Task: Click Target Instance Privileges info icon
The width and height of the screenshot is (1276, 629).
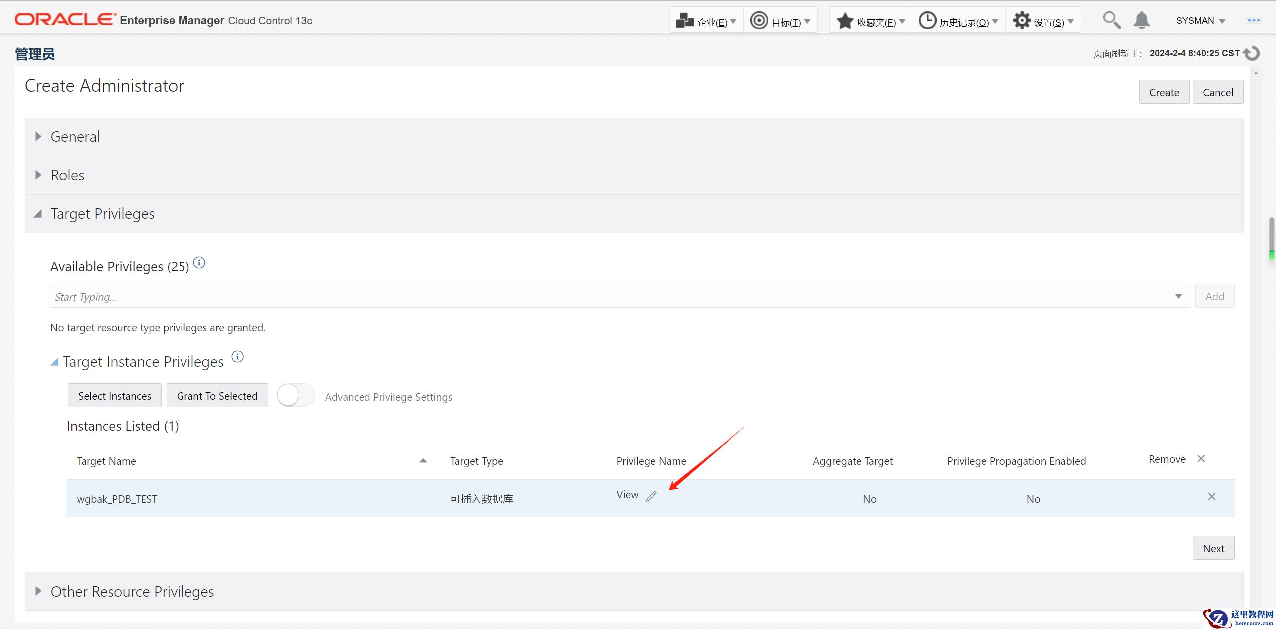Action: [x=238, y=357]
